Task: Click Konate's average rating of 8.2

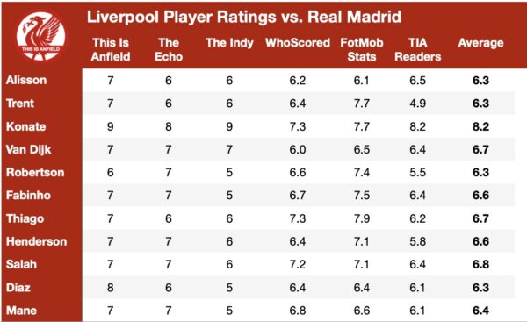Action: (480, 126)
